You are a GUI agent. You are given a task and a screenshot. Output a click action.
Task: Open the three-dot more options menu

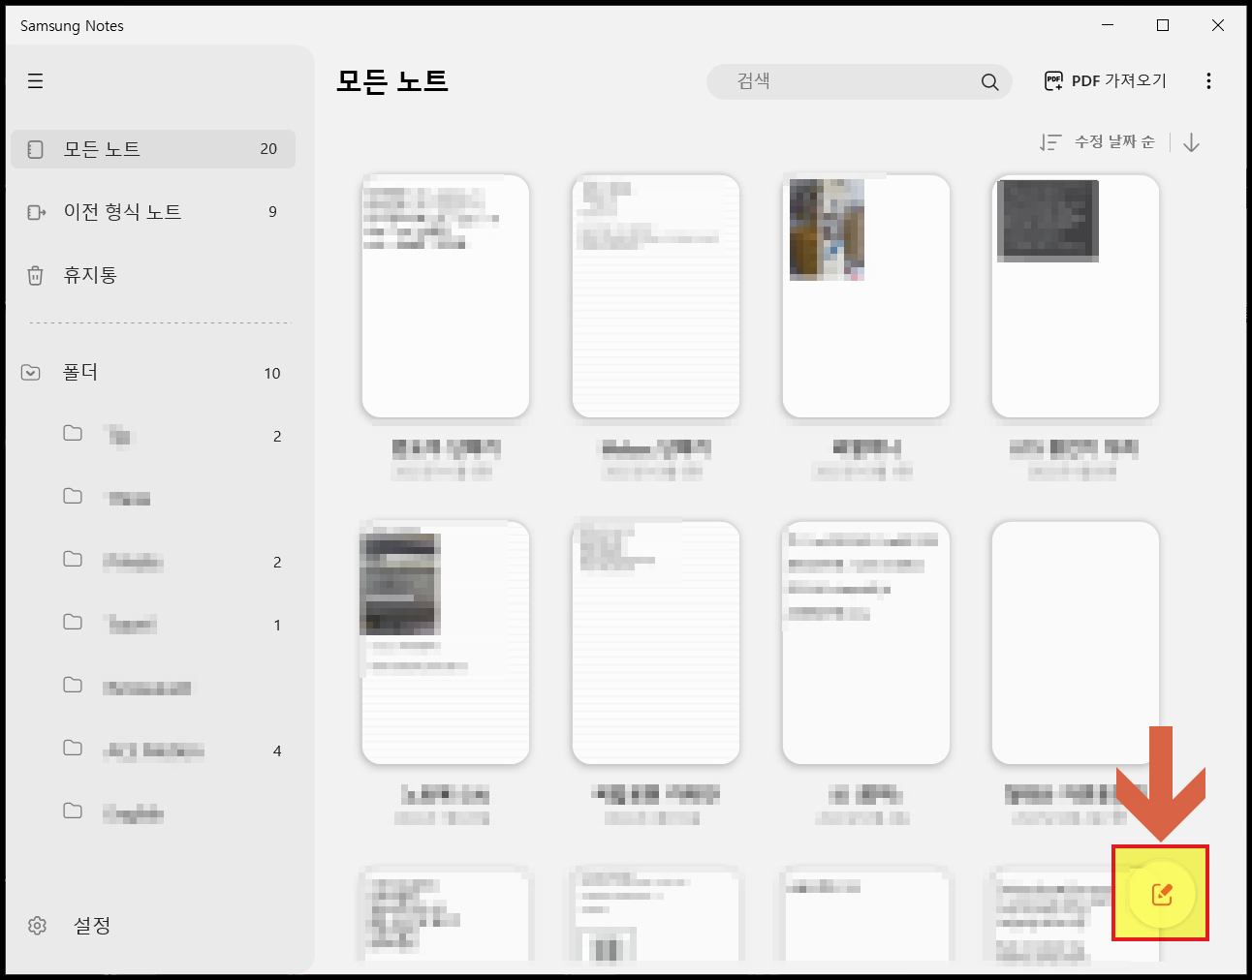pos(1208,81)
